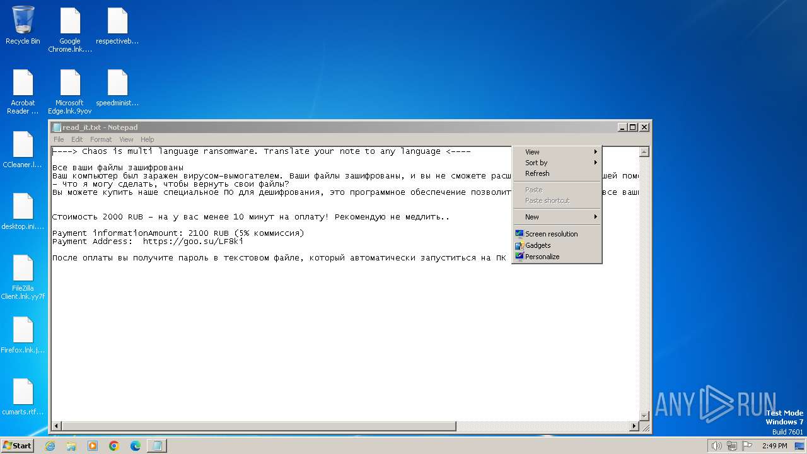This screenshot has width=807, height=454.
Task: Select the CCleaner.l... desktop file
Action: 23,149
